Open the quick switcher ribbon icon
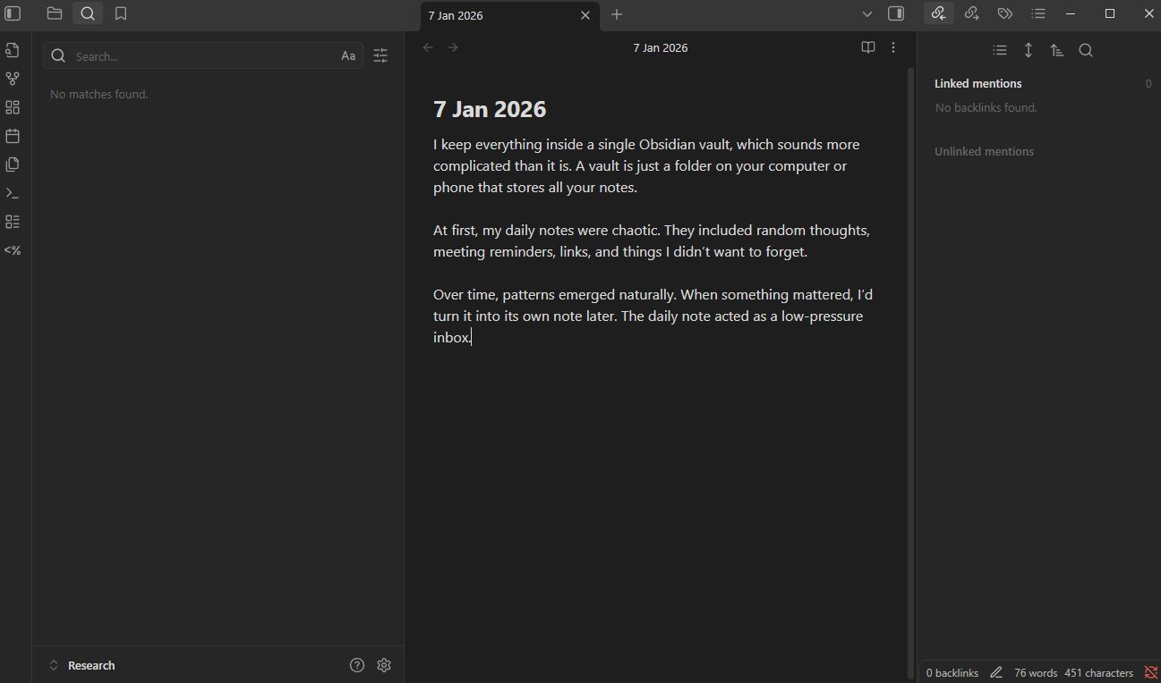The height and width of the screenshot is (683, 1161). coord(13,50)
